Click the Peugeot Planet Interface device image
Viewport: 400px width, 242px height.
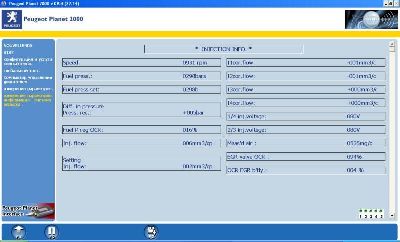pos(28,212)
